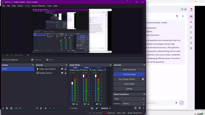The width and height of the screenshot is (205, 115).
Task: Open Desktop Audio channel dropdown
Action: pyautogui.click(x=81, y=70)
